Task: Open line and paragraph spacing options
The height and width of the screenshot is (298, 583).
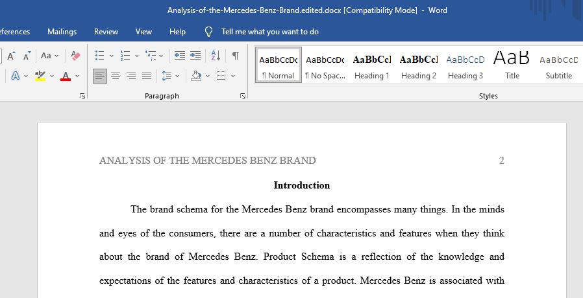Action: pyautogui.click(x=167, y=76)
